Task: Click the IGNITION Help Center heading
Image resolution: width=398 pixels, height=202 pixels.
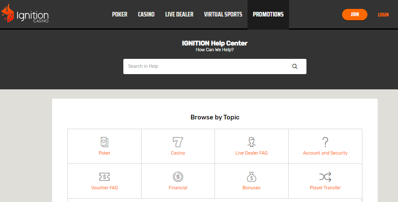Action: tap(215, 43)
